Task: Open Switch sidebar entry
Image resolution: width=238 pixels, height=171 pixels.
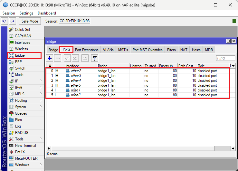Action: 26,68
